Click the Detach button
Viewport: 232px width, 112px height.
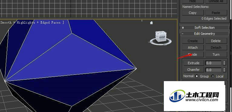click(x=216, y=48)
